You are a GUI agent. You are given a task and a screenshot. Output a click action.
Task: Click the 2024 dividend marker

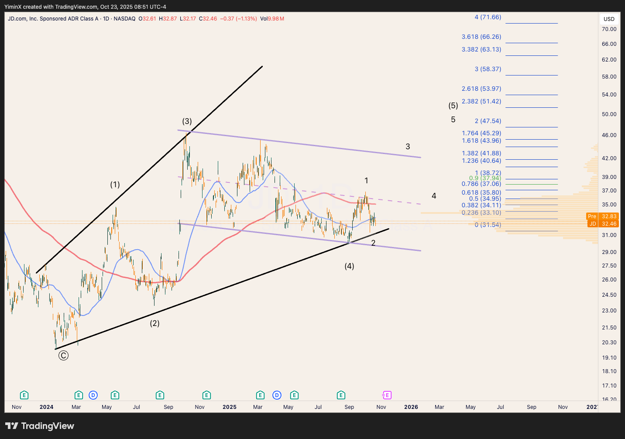[x=93, y=395]
